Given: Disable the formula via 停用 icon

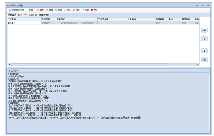Looking at the screenshot, I should click(x=74, y=10).
